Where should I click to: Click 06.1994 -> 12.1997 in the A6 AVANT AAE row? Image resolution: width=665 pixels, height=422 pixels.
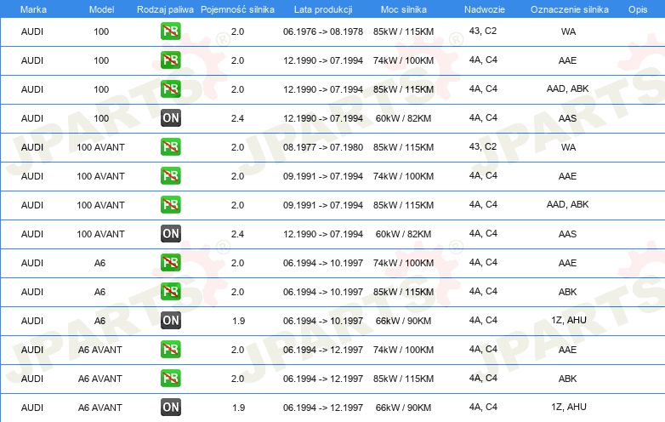click(323, 350)
